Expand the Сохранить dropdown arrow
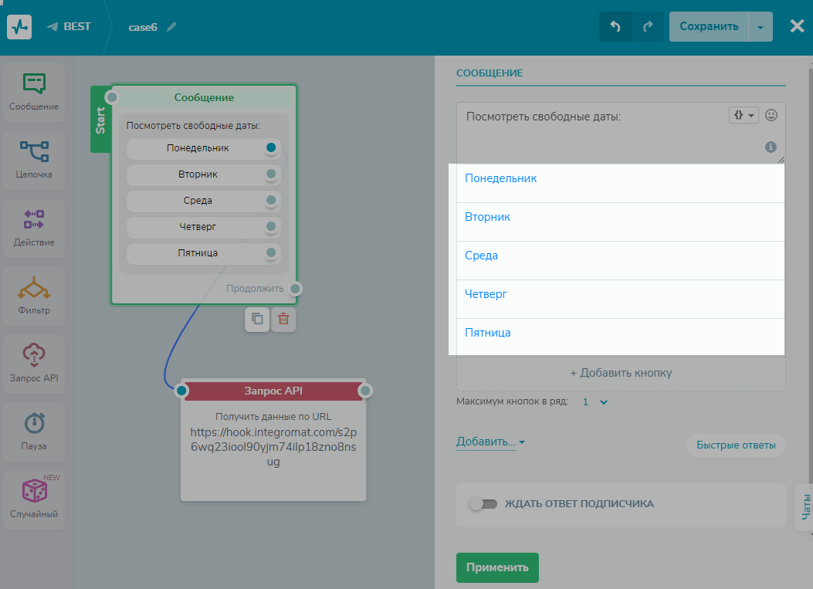Screen dimensions: 813x589 pos(760,26)
